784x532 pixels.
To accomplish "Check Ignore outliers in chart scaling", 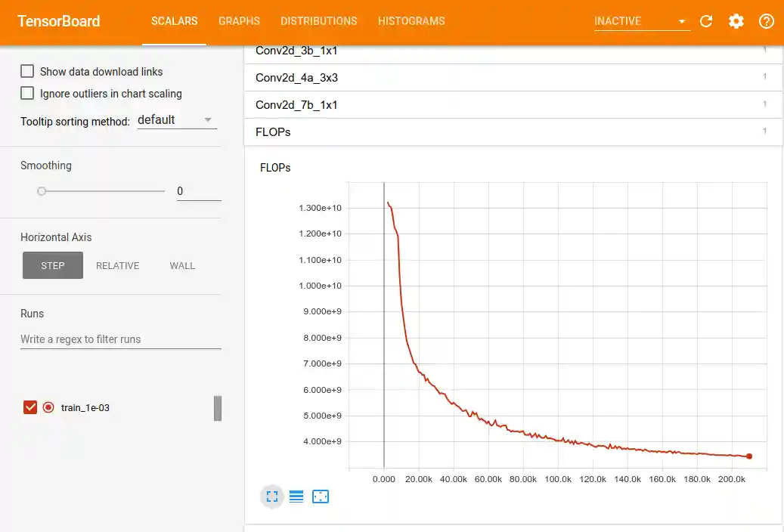I will (27, 93).
